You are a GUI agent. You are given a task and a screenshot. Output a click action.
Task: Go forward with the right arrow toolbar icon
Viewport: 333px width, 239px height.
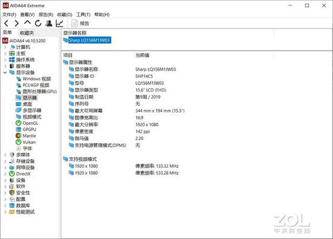click(16, 24)
